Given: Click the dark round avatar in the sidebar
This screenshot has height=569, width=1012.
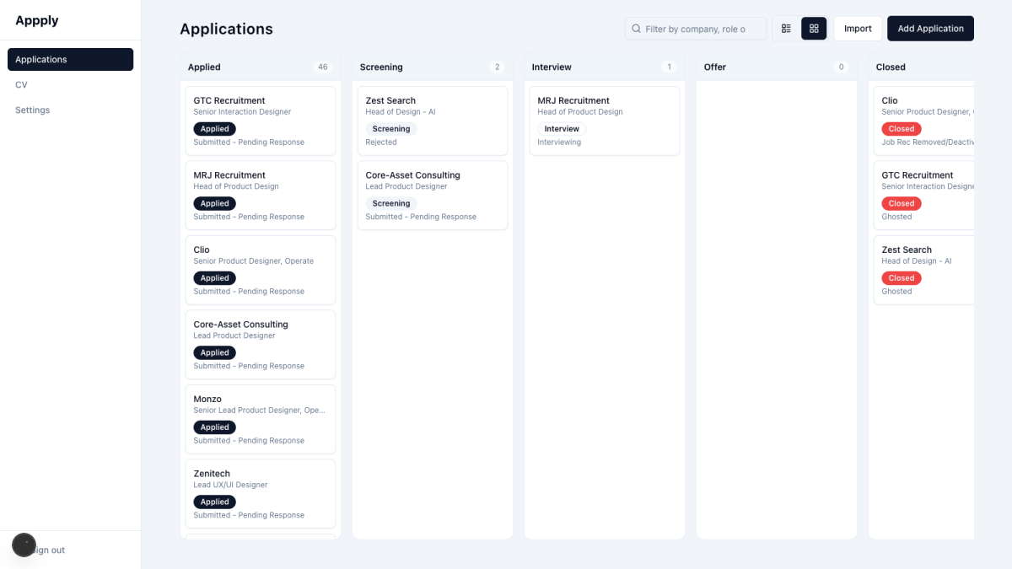Looking at the screenshot, I should click(24, 545).
